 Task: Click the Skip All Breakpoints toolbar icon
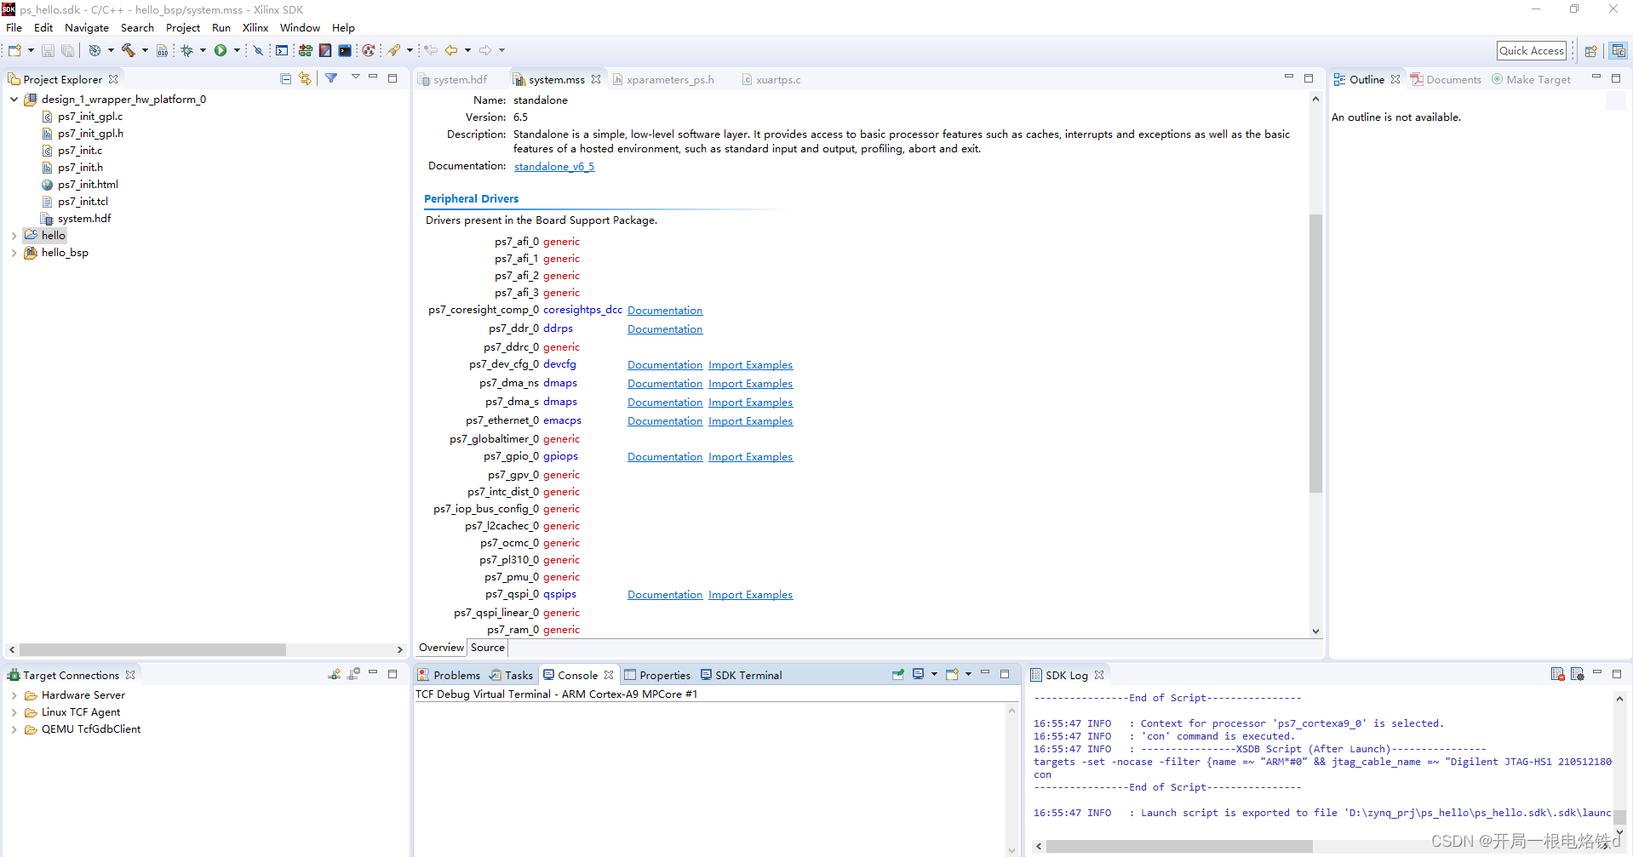(258, 50)
